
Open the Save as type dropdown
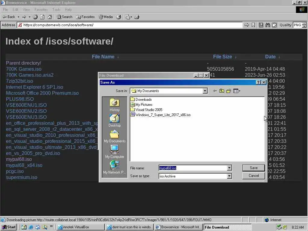click(229, 176)
